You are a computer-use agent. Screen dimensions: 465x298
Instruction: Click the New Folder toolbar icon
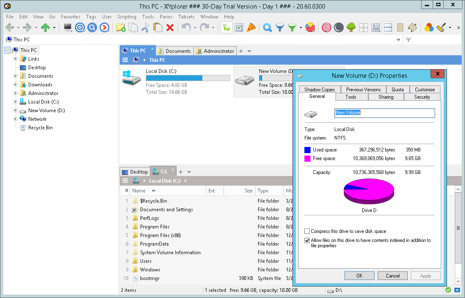[120, 27]
